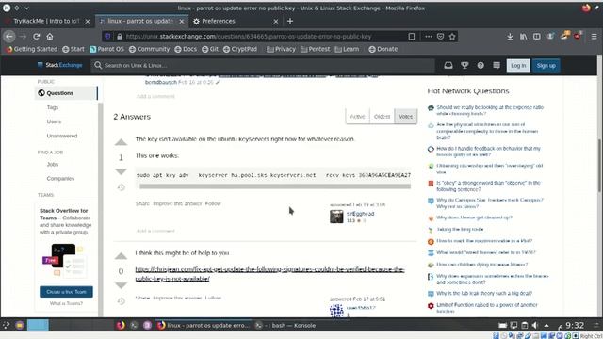Show activity history of first answer
The width and height of the screenshot is (603, 339).
(122, 187)
